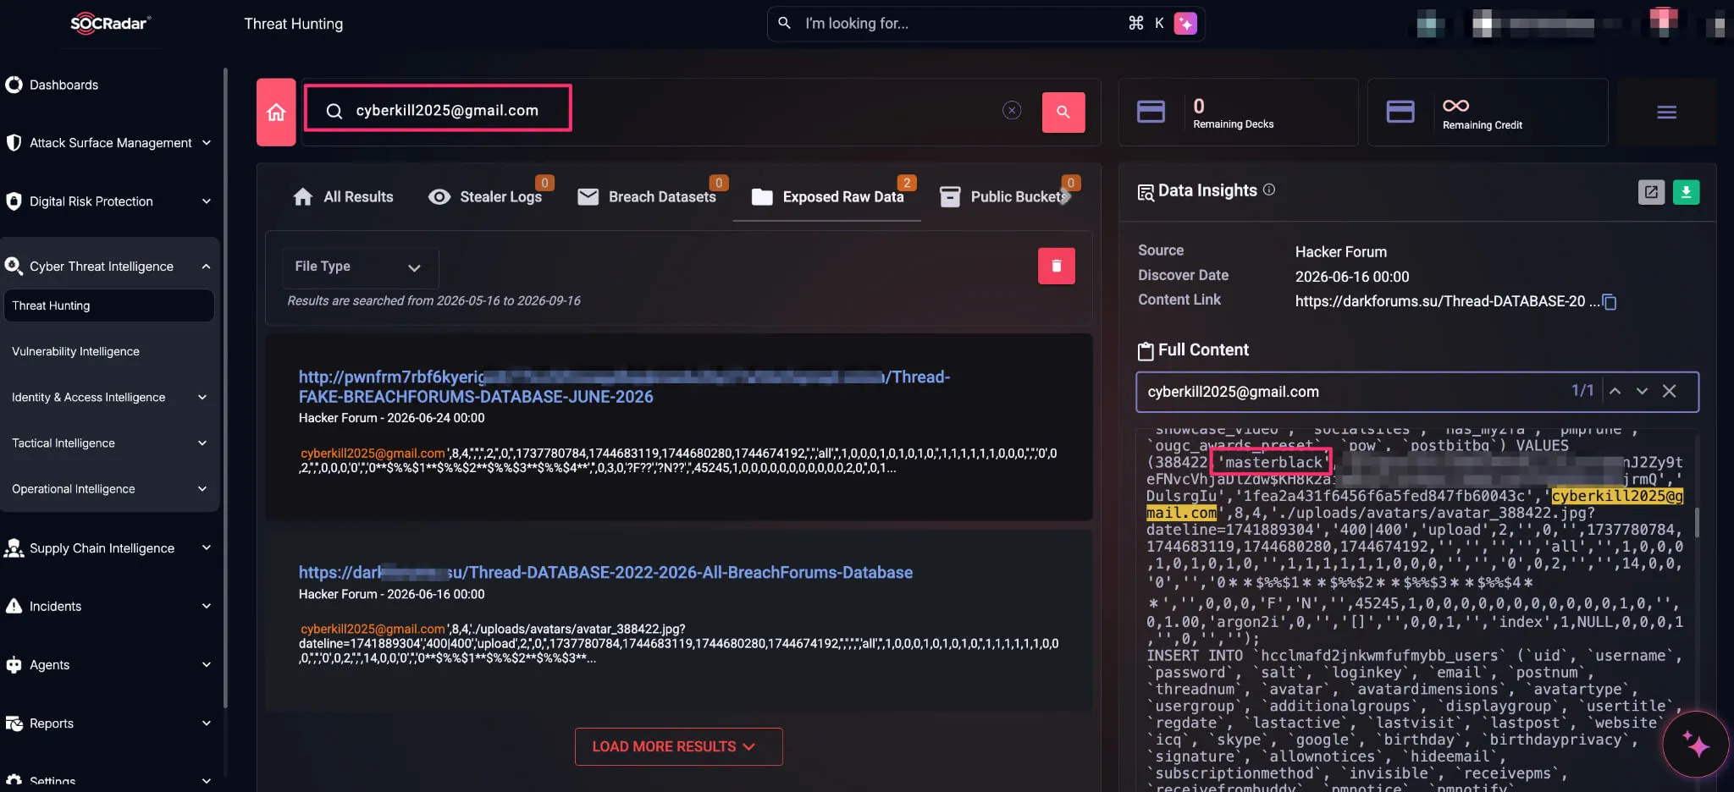Switch to the Stealer Logs tab
1734x792 pixels.
point(486,196)
